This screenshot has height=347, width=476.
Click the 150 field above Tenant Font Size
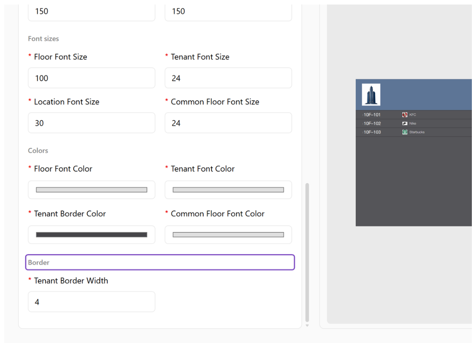click(x=228, y=12)
